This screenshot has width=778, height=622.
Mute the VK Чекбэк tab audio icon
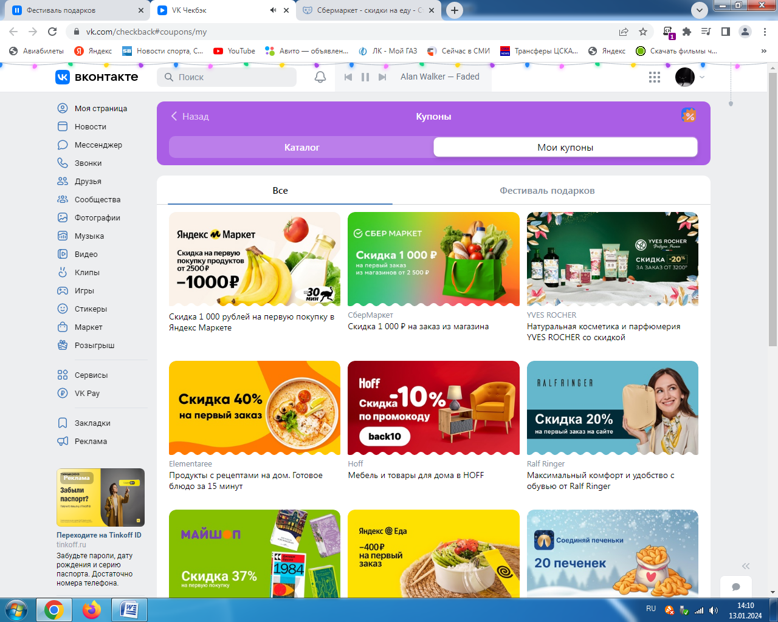click(x=274, y=10)
